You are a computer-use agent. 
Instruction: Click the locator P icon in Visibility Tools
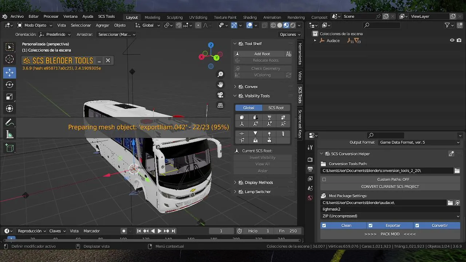pos(269,124)
